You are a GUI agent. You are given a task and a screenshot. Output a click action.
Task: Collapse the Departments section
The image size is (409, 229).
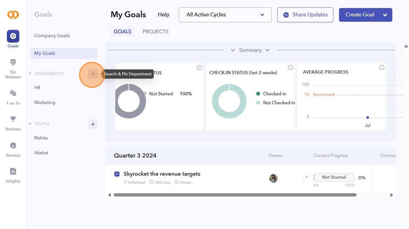click(30, 74)
